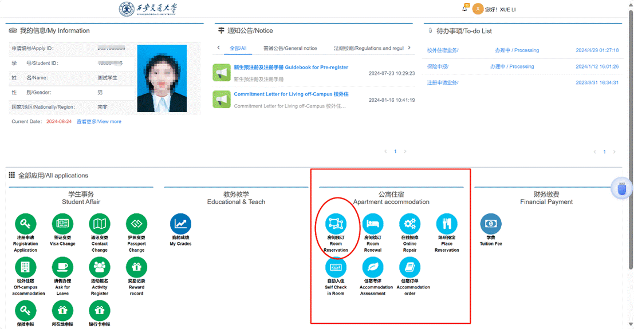Open the Passport Change application
Image resolution: width=634 pixels, height=329 pixels.
[136, 224]
